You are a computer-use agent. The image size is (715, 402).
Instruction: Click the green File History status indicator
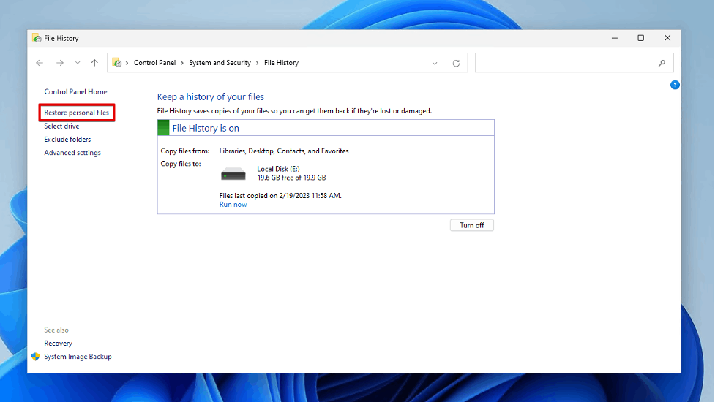pos(163,128)
